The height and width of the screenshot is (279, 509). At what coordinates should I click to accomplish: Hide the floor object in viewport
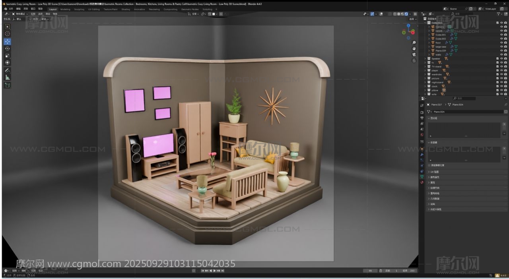click(501, 43)
